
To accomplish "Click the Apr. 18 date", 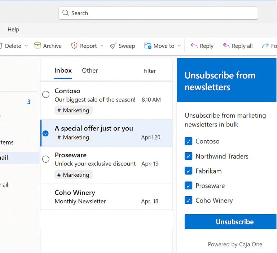I will [150, 201].
